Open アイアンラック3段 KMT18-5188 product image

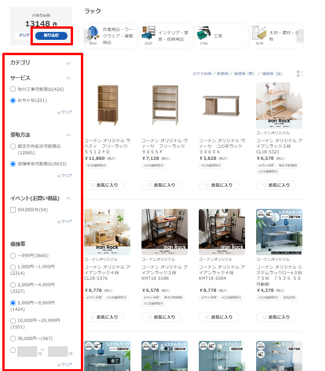(165, 232)
